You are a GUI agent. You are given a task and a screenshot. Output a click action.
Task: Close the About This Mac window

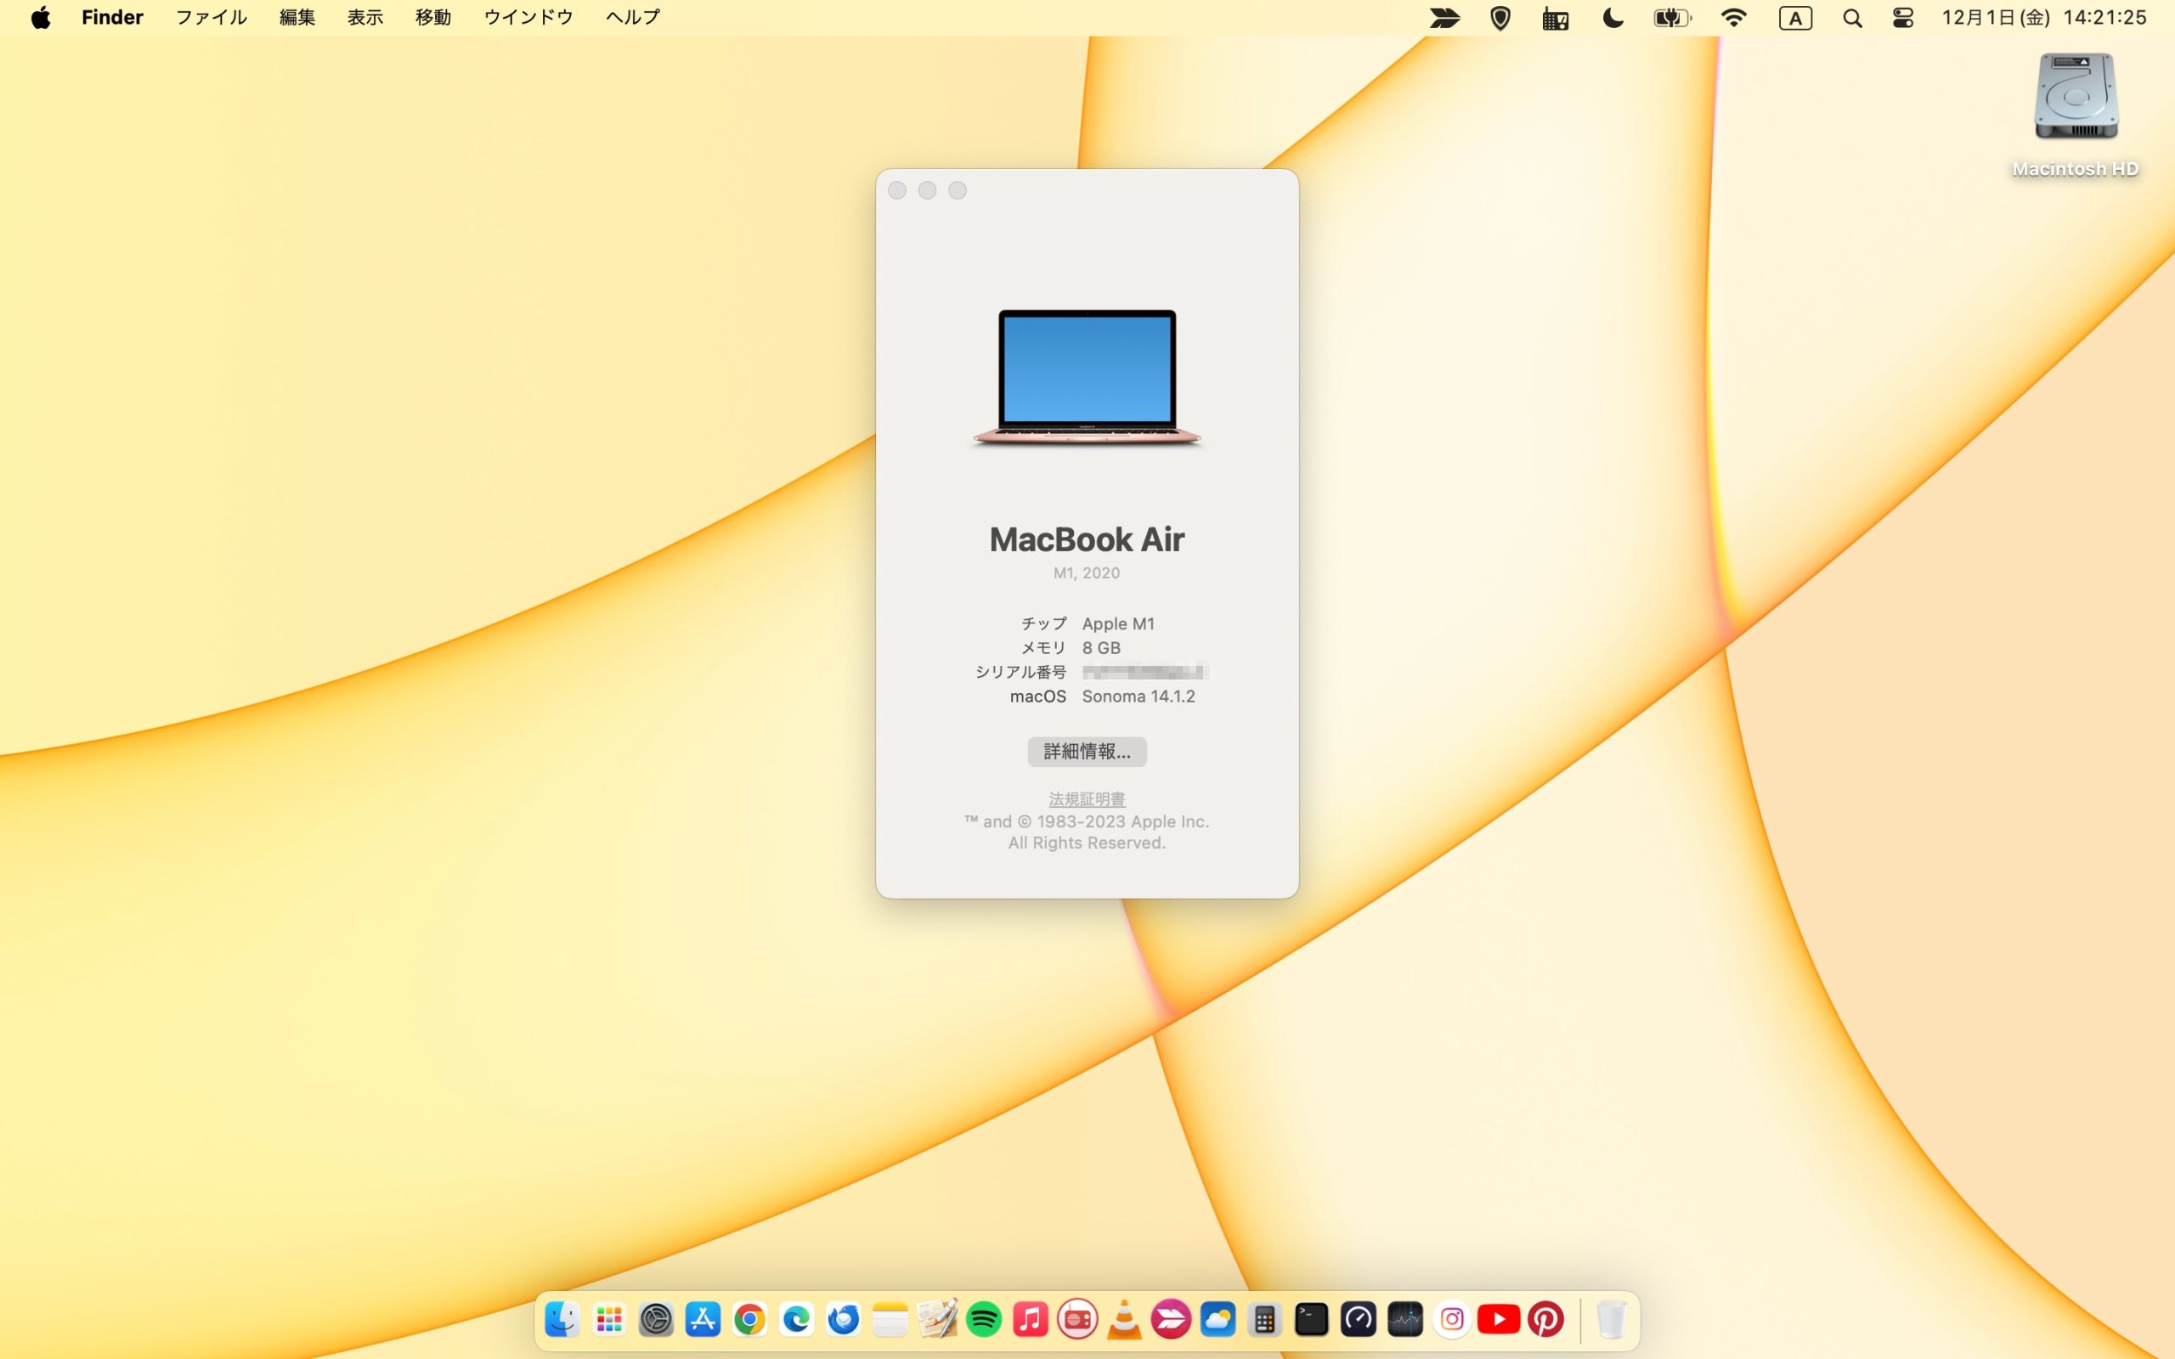(x=897, y=190)
